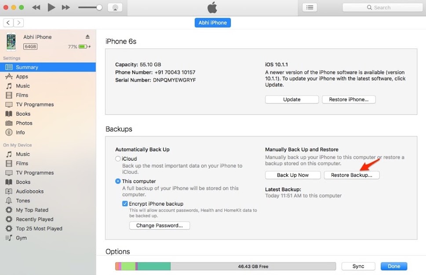The height and width of the screenshot is (275, 426).
Task: Eject Abhi iPhone using eject icon
Action: 87,37
